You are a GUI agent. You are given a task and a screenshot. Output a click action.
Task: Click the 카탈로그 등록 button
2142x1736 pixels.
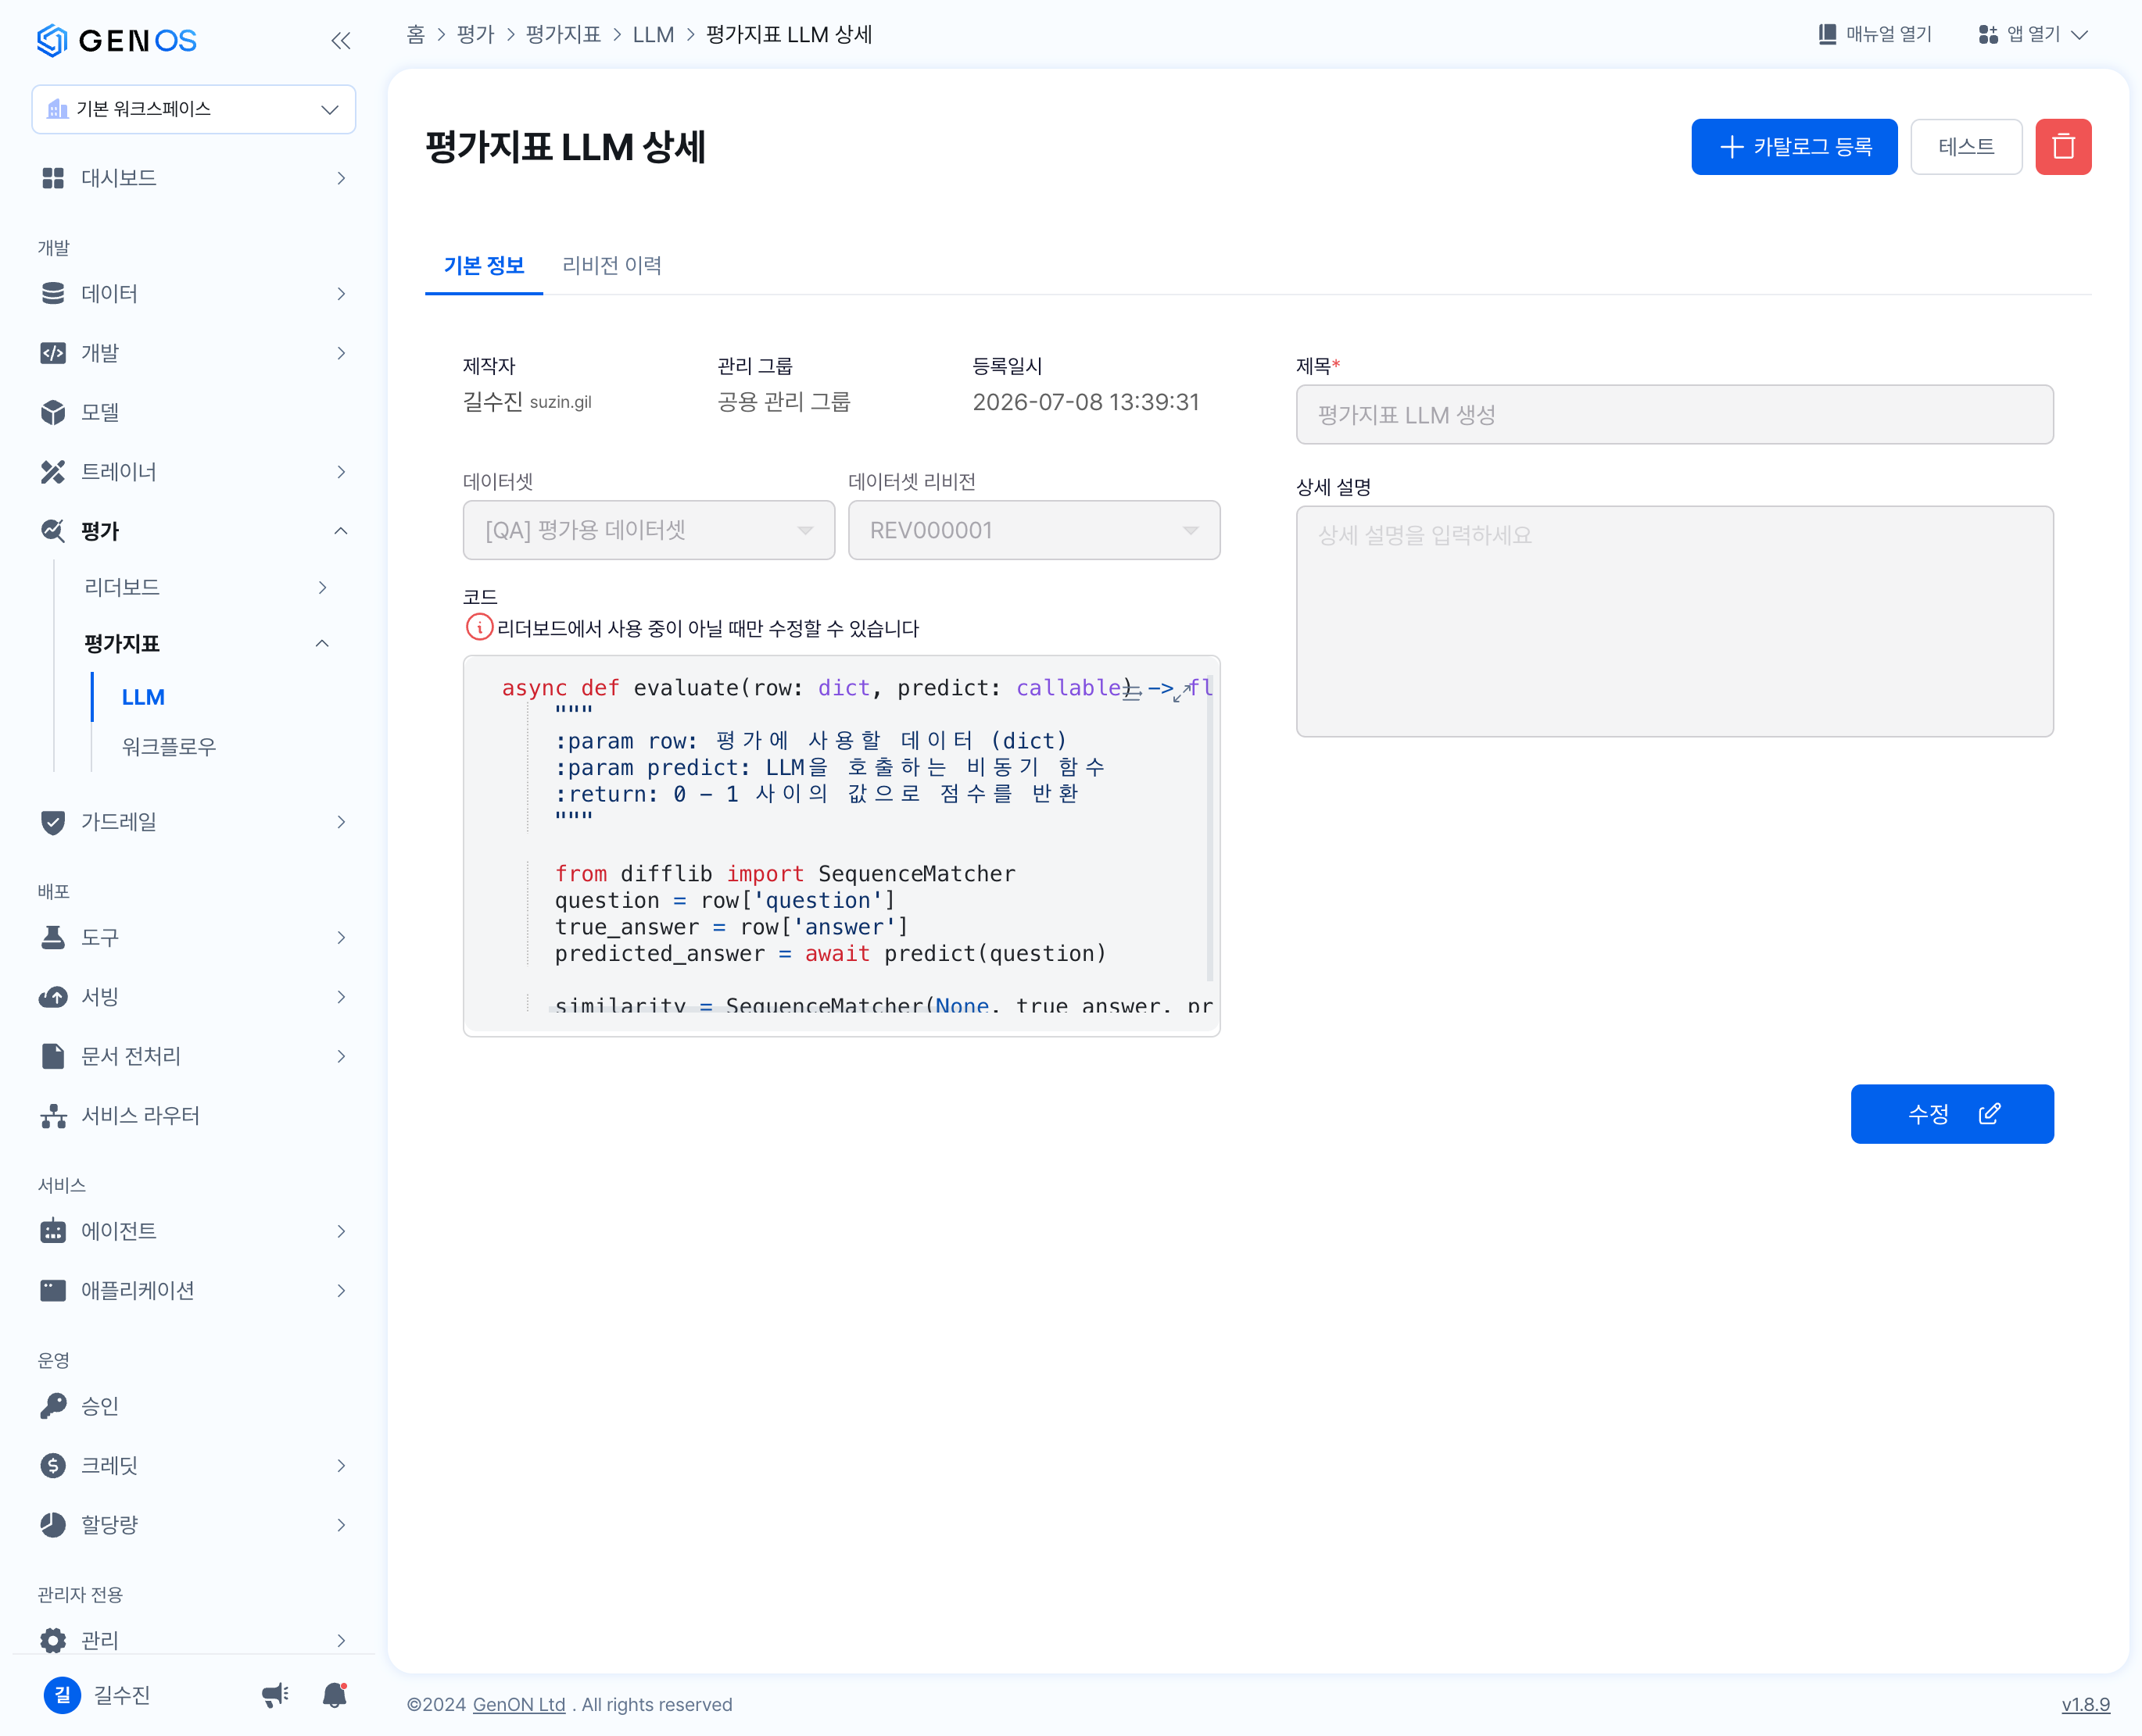[1794, 147]
